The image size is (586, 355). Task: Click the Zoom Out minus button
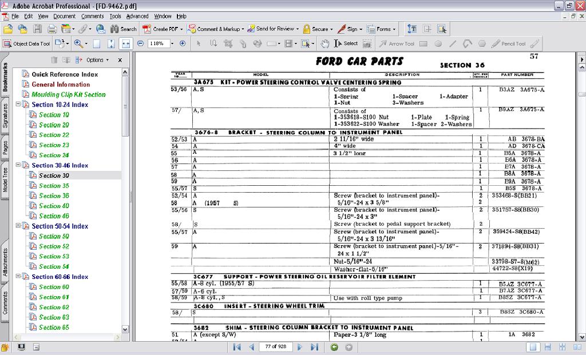(140, 43)
